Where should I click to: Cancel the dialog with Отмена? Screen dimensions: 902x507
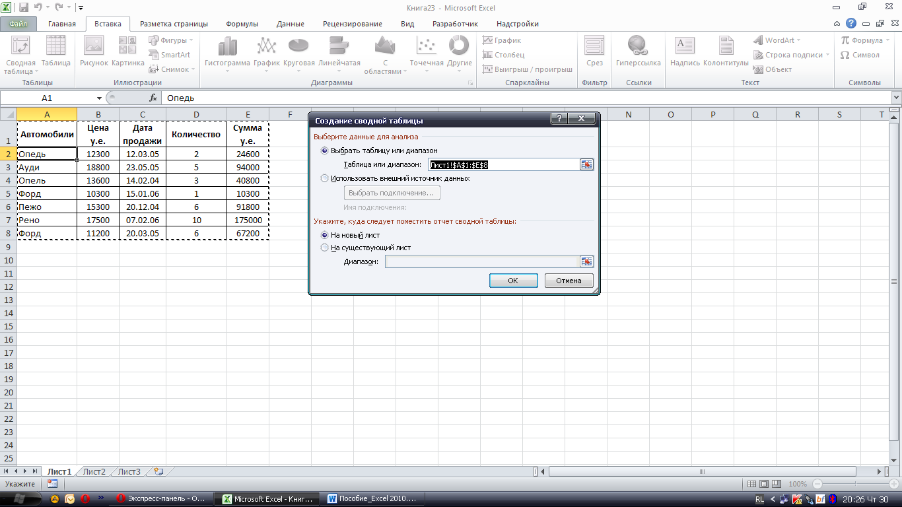click(569, 281)
